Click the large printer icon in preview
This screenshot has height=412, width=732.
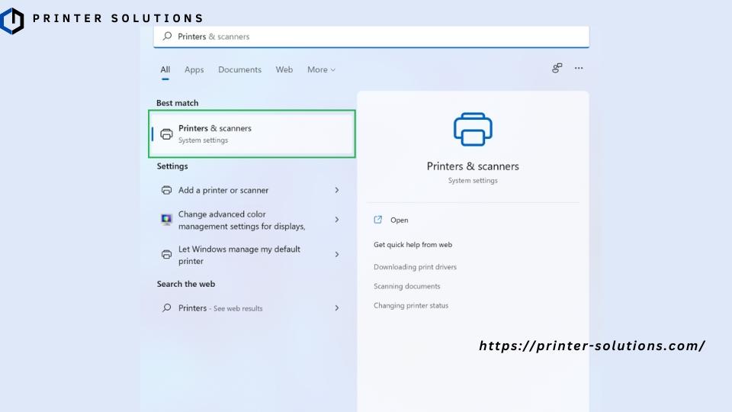click(473, 130)
